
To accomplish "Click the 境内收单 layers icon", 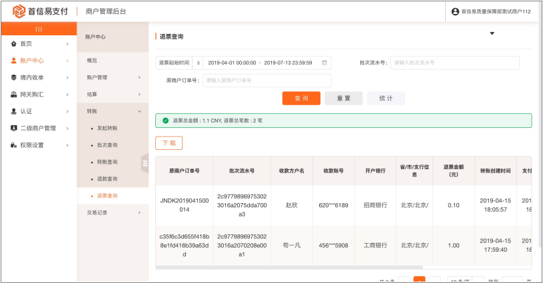I will (x=14, y=77).
